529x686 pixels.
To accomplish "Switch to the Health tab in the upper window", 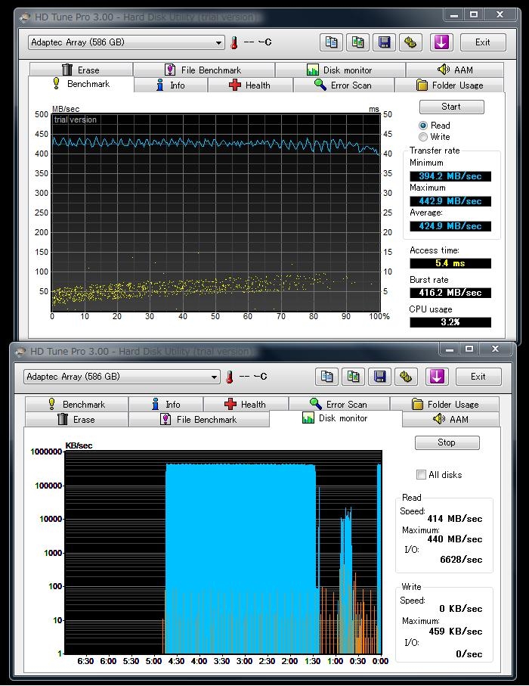I will click(249, 85).
